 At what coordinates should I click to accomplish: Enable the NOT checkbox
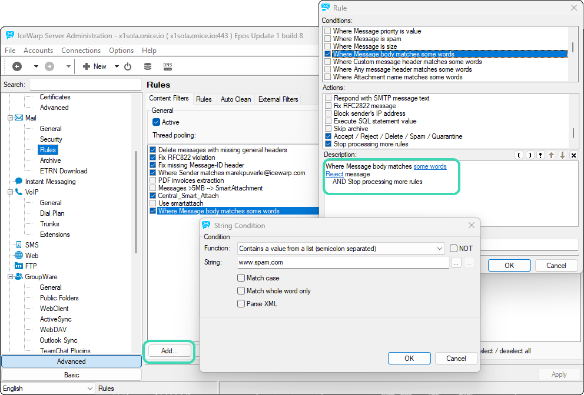(x=454, y=249)
